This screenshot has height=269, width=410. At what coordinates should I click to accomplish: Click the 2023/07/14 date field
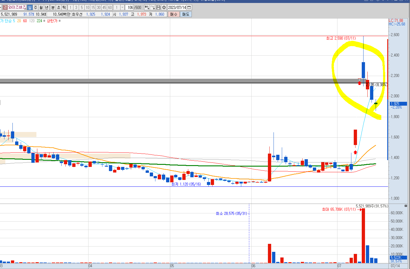[177, 7]
